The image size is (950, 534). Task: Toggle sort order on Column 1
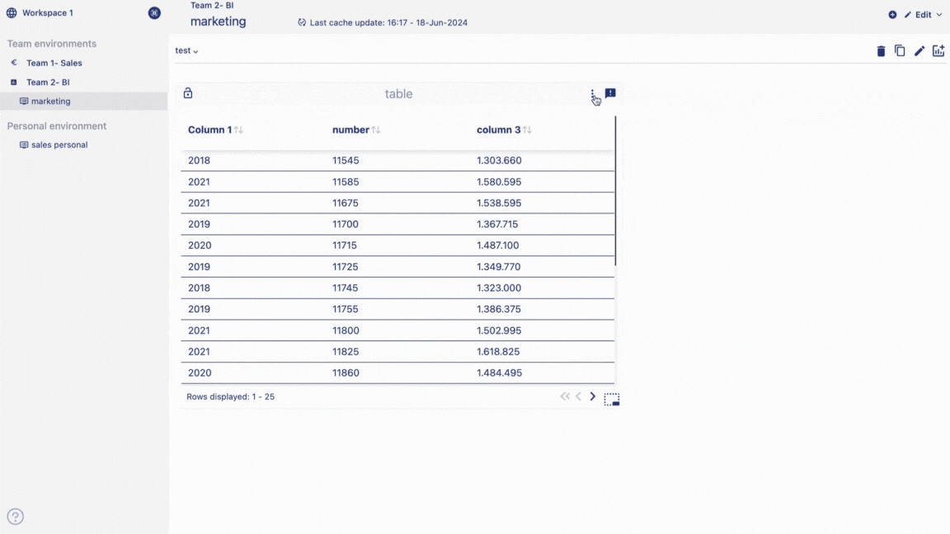[238, 130]
